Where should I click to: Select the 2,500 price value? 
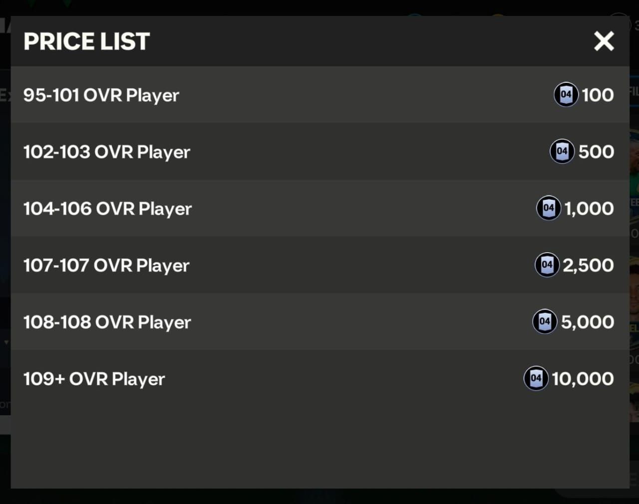(588, 265)
